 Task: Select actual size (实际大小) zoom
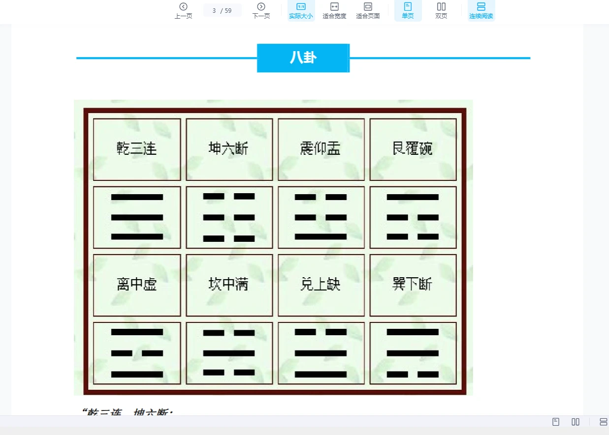[301, 10]
